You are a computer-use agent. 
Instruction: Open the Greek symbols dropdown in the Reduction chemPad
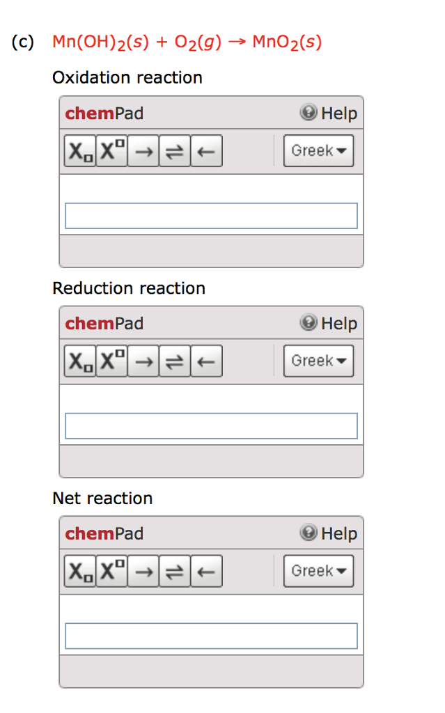318,361
